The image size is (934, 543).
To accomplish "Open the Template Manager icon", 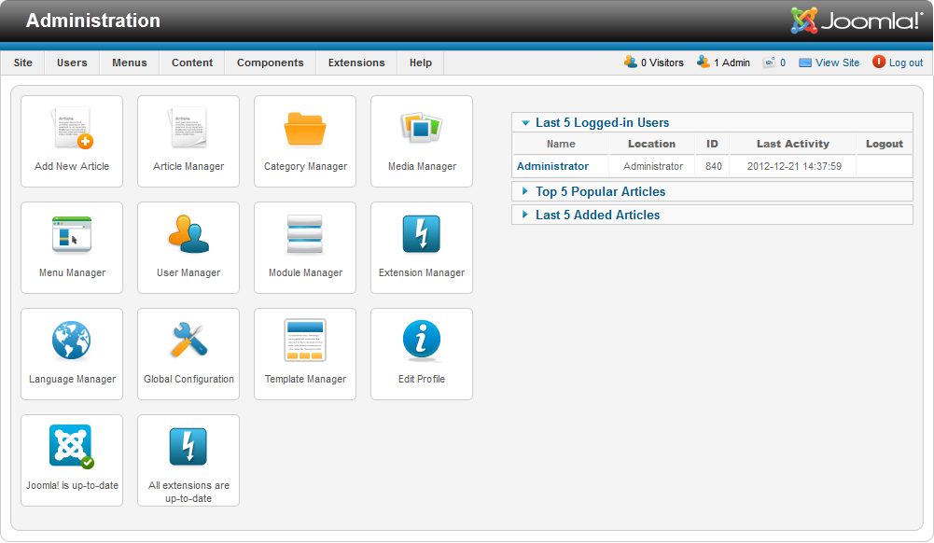I will 305,341.
